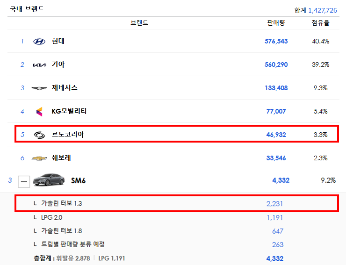Click the total 1,427,726 value
346x265 pixels.
pyautogui.click(x=323, y=10)
